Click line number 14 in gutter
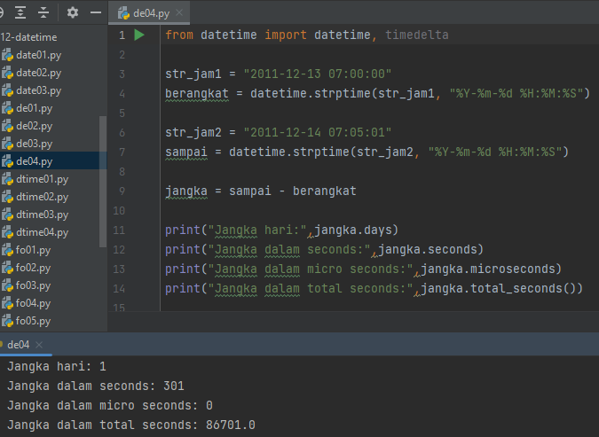Viewport: 599px width, 437px height. pos(119,289)
